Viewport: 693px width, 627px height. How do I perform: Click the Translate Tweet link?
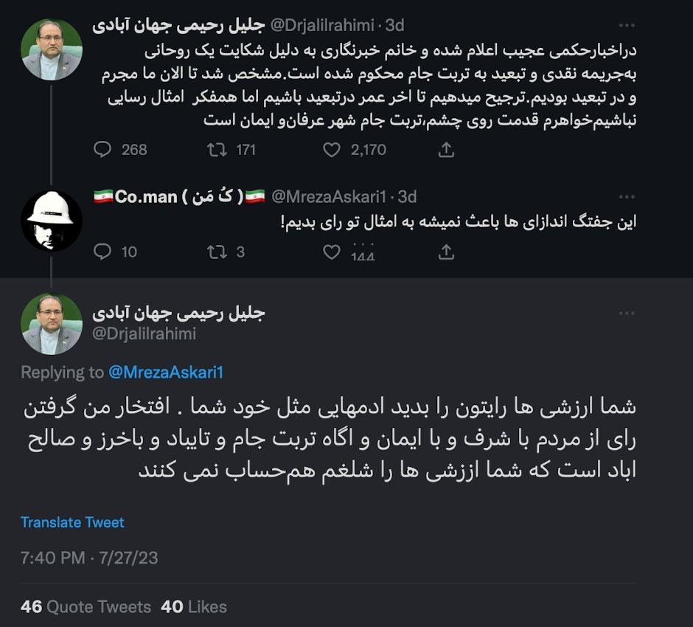point(72,522)
